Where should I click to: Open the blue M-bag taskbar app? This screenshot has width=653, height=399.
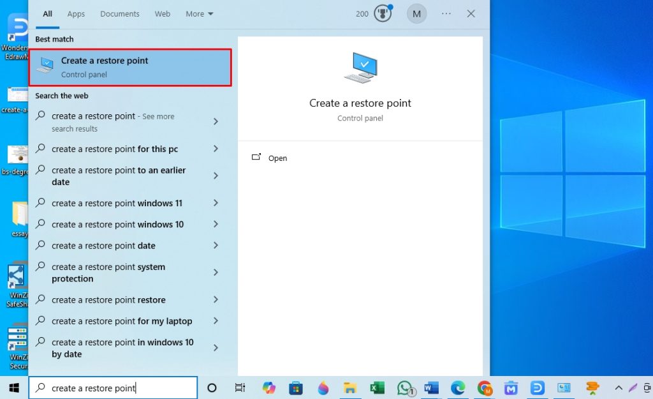point(511,388)
